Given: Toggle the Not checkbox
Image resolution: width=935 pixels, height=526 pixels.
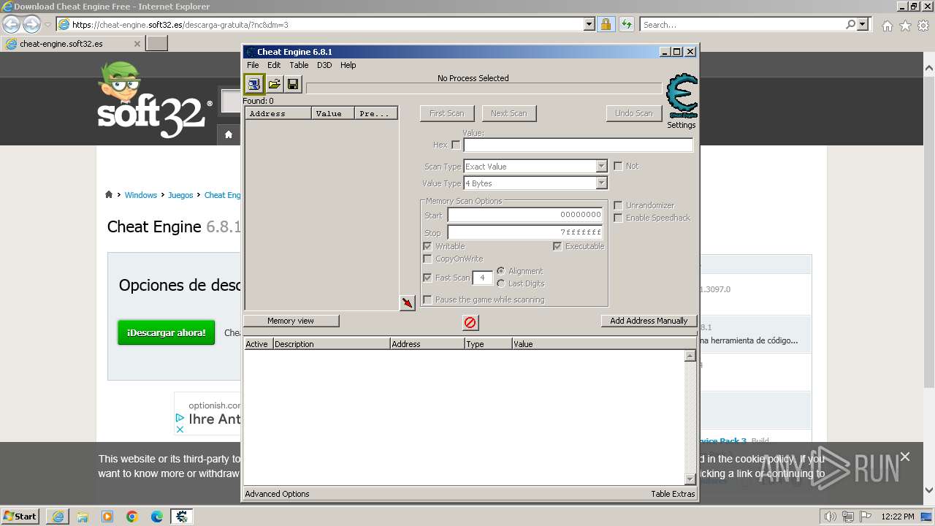Looking at the screenshot, I should point(618,166).
